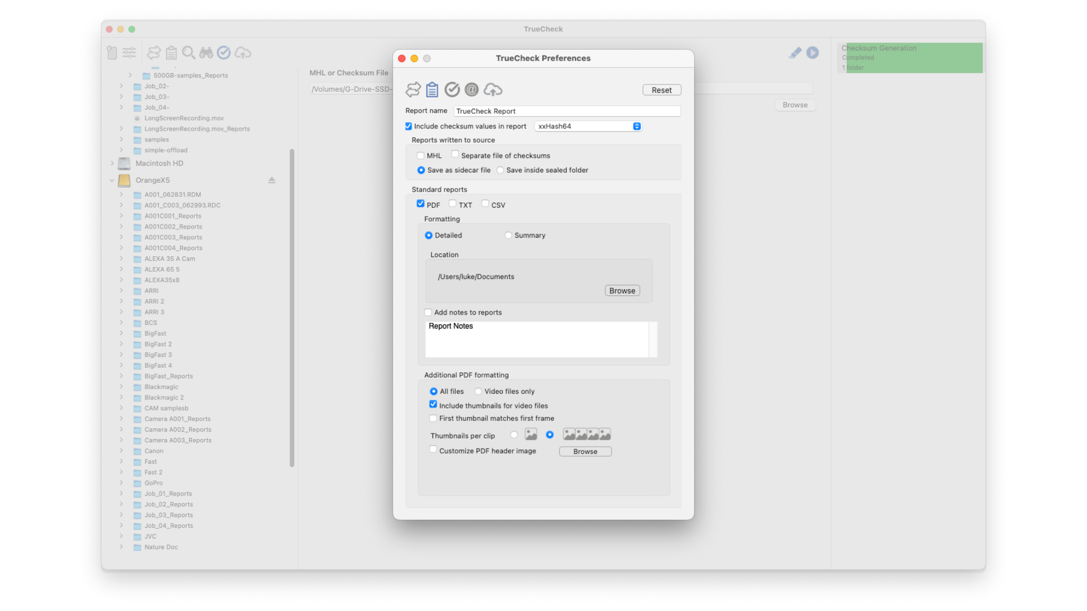The image size is (1087, 611).
Task: Choose Detailed formatting
Action: tap(429, 235)
